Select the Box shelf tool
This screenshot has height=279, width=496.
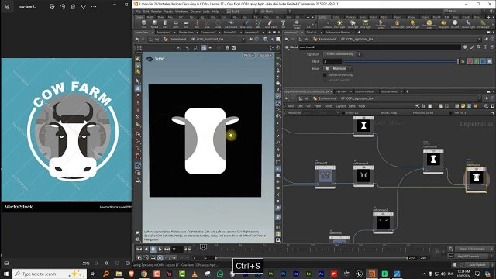144,24
